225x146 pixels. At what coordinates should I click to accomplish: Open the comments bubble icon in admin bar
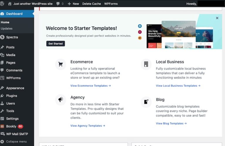point(58,4)
